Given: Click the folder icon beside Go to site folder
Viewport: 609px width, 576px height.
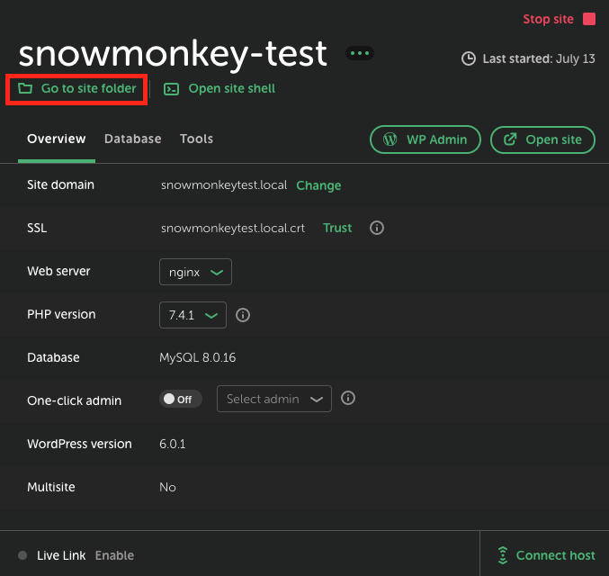Looking at the screenshot, I should click(x=25, y=88).
